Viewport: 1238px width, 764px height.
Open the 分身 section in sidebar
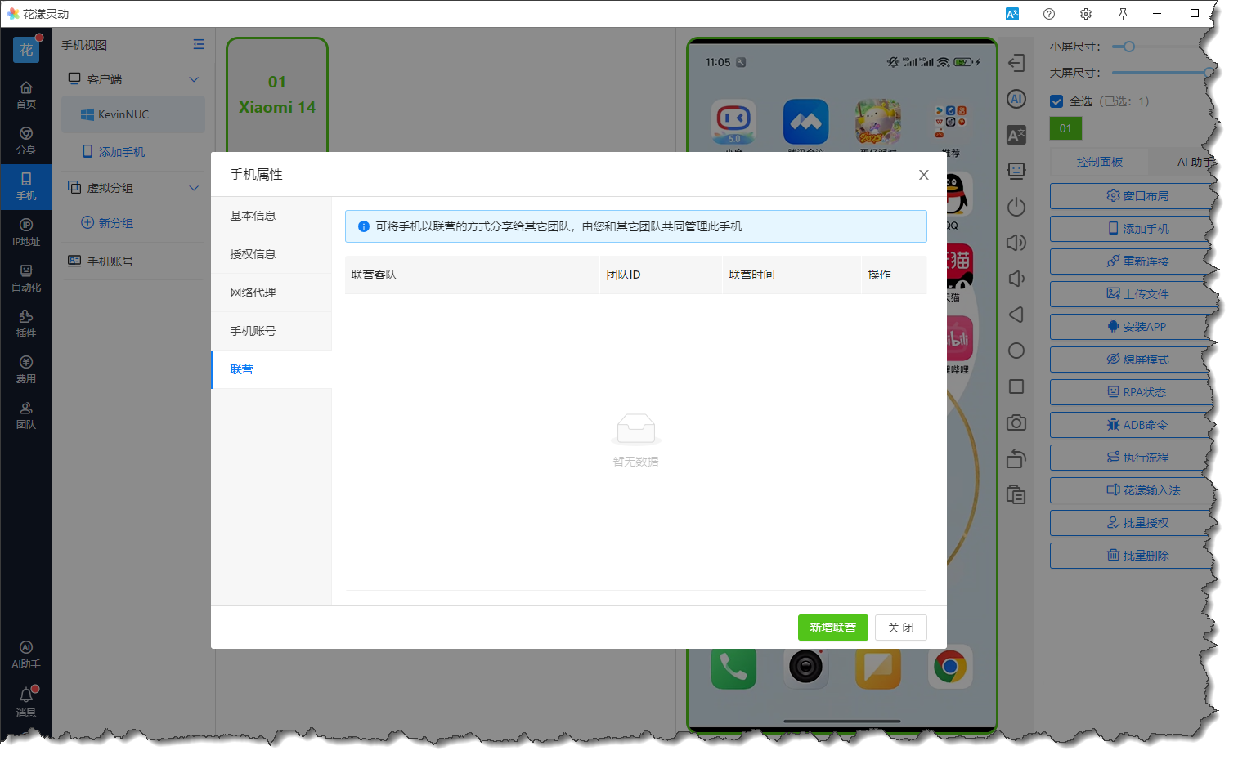26,141
